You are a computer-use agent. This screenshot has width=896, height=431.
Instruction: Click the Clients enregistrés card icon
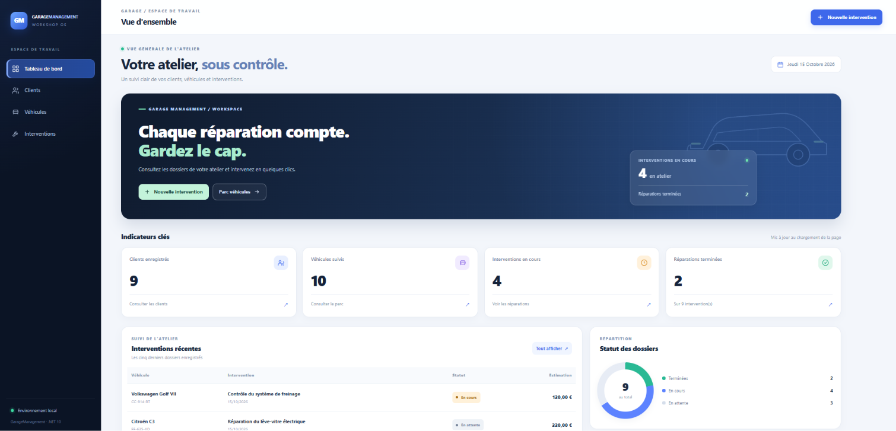[281, 263]
